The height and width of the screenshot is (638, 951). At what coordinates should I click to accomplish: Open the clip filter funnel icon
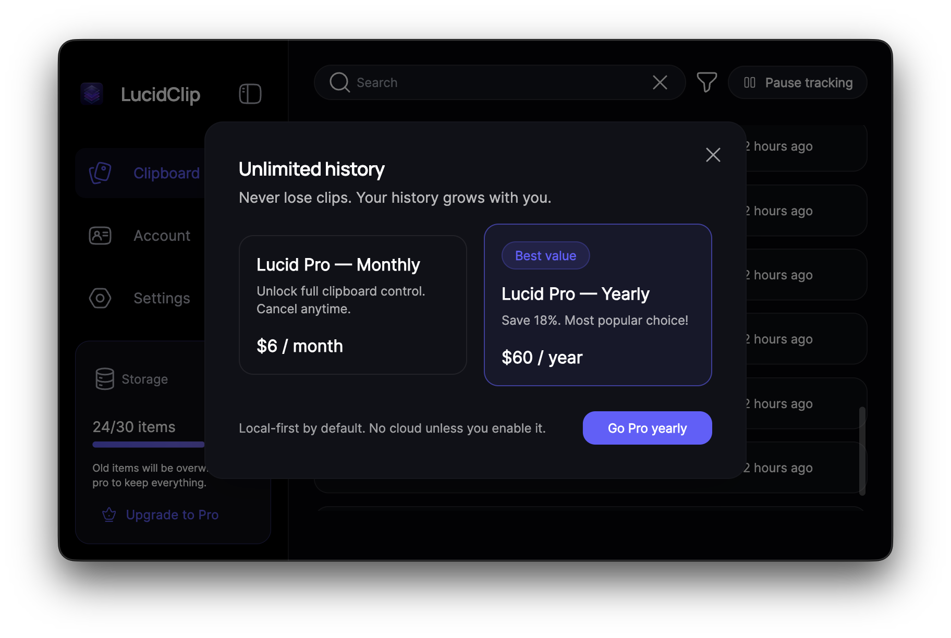pyautogui.click(x=706, y=82)
